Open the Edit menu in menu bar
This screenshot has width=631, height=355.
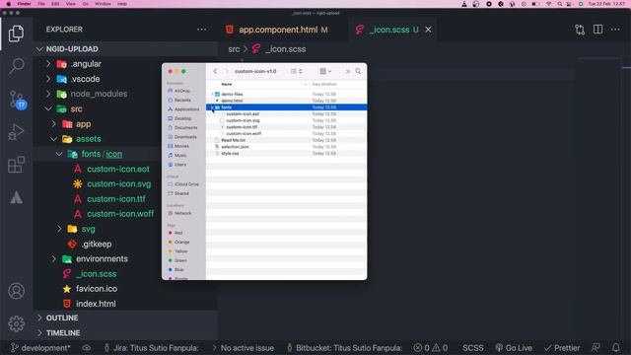pyautogui.click(x=55, y=4)
